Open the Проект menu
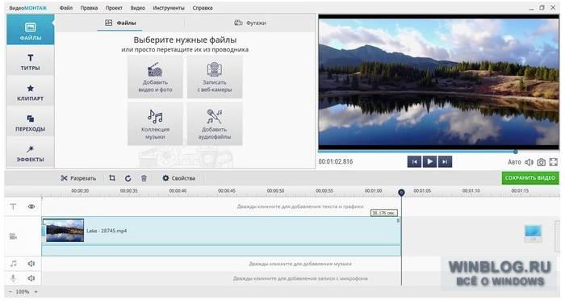 (114, 7)
